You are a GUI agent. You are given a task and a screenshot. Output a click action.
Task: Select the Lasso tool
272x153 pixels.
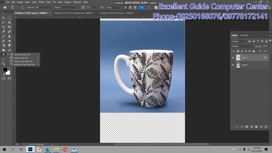click(x=3, y=23)
